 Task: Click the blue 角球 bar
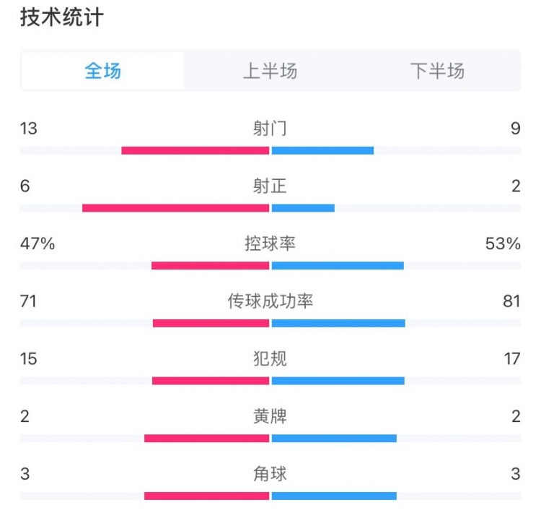[334, 496]
